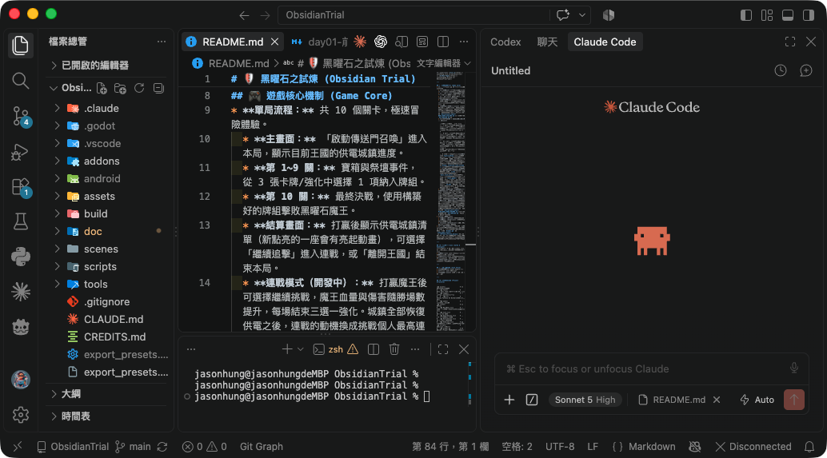Image resolution: width=827 pixels, height=458 pixels.
Task: Switch to the day01 markdown tab
Action: tap(320, 42)
